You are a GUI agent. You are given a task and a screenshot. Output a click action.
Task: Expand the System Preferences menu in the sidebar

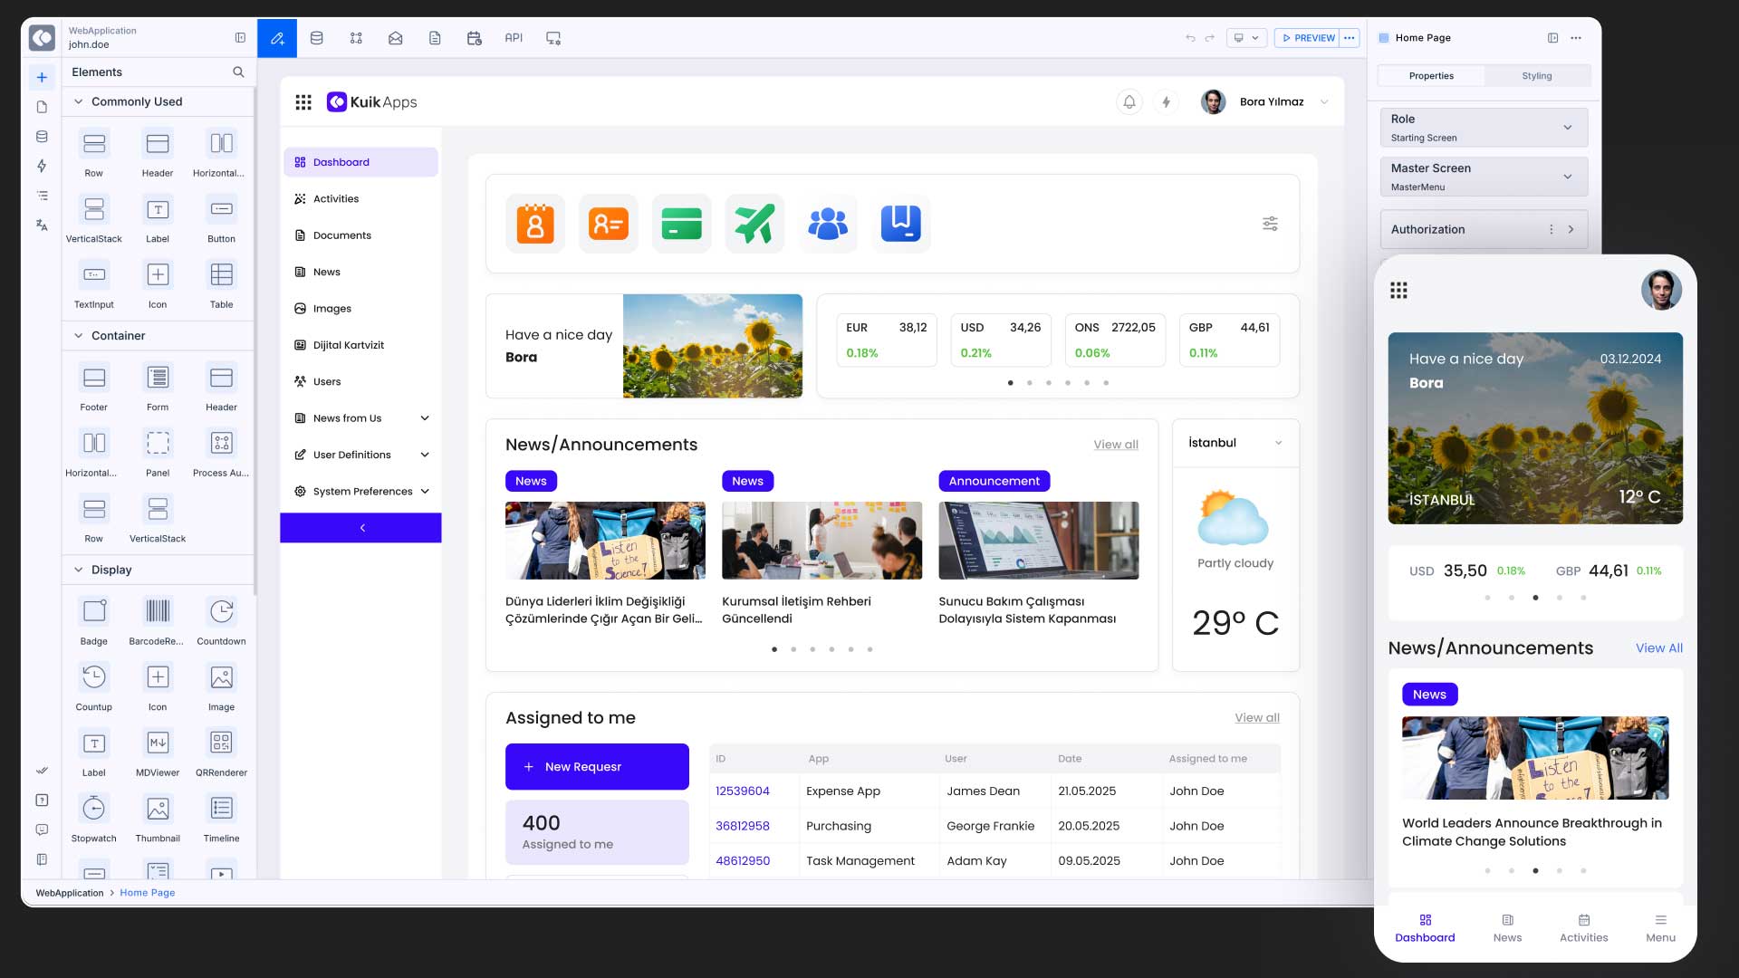360,491
